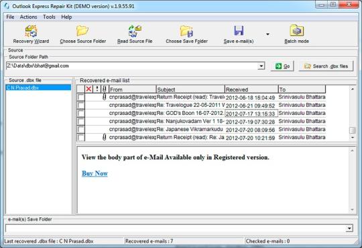Click into the e-mail(s) Save Folder field
Screen dimensions: 362x248
click(176, 228)
